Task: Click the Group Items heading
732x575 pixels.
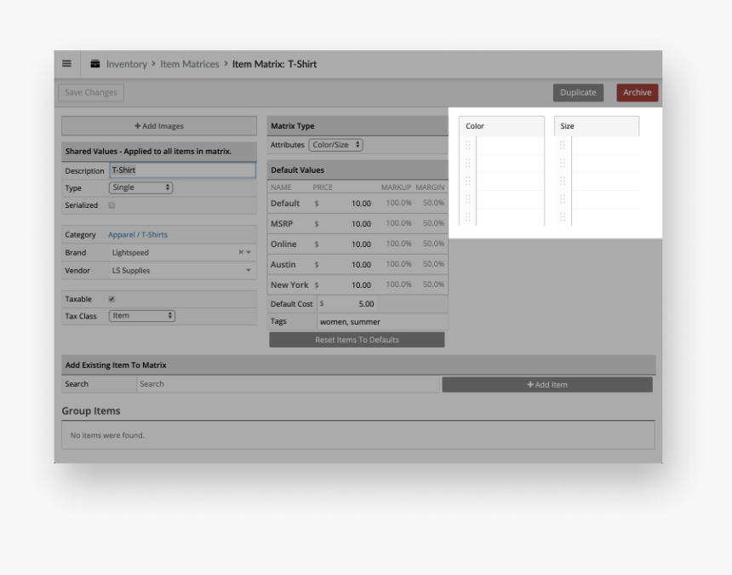Action: click(x=91, y=411)
